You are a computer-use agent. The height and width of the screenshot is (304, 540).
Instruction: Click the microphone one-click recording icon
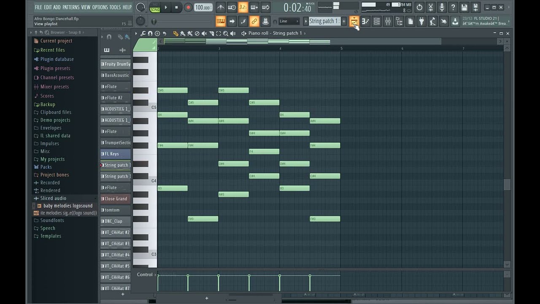[442, 7]
